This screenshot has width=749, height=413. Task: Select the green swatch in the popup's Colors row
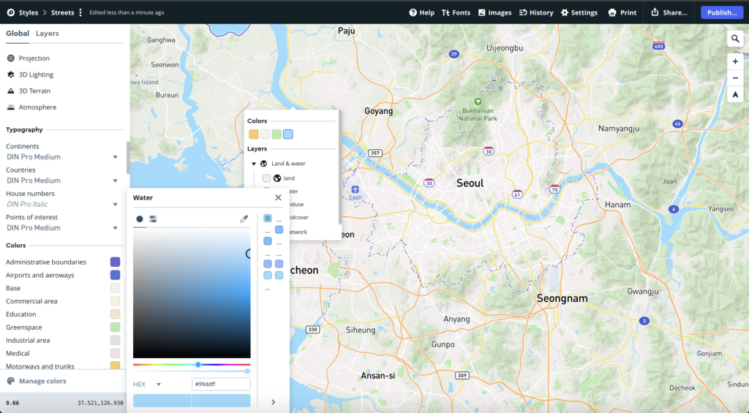(x=276, y=134)
